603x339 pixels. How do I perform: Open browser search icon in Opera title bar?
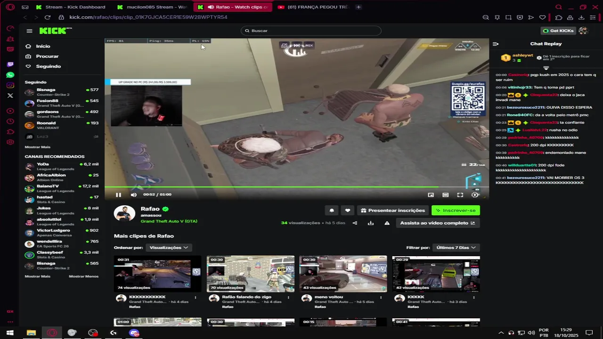[x=559, y=7]
